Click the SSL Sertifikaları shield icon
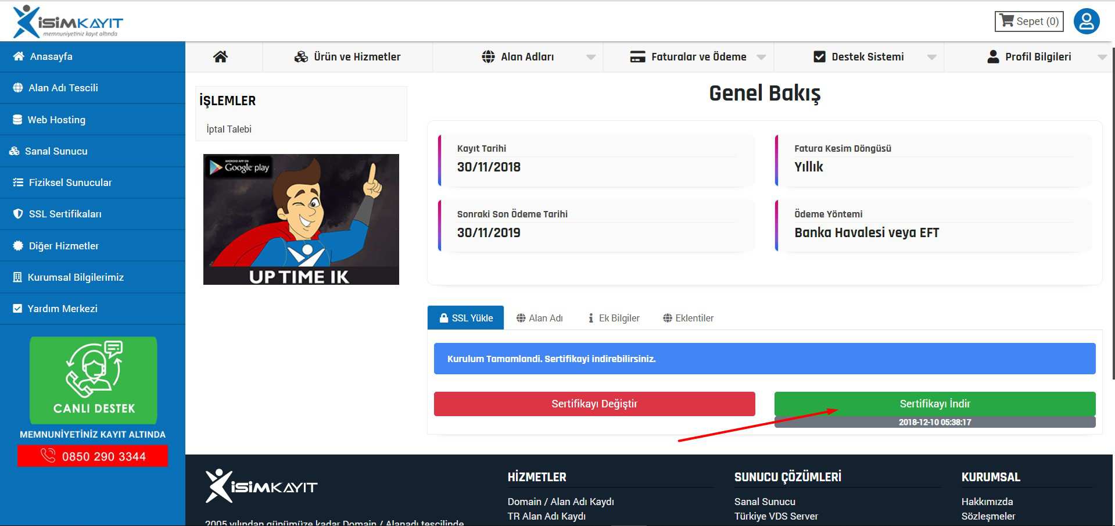The height and width of the screenshot is (526, 1115). [18, 213]
